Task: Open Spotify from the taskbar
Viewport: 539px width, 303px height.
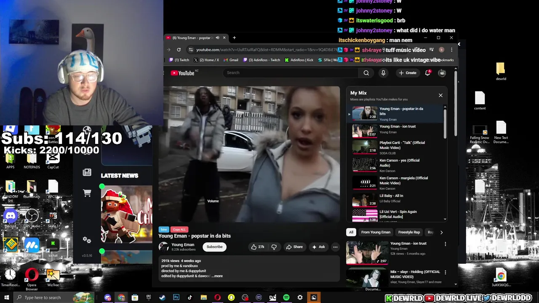Action: point(286,298)
